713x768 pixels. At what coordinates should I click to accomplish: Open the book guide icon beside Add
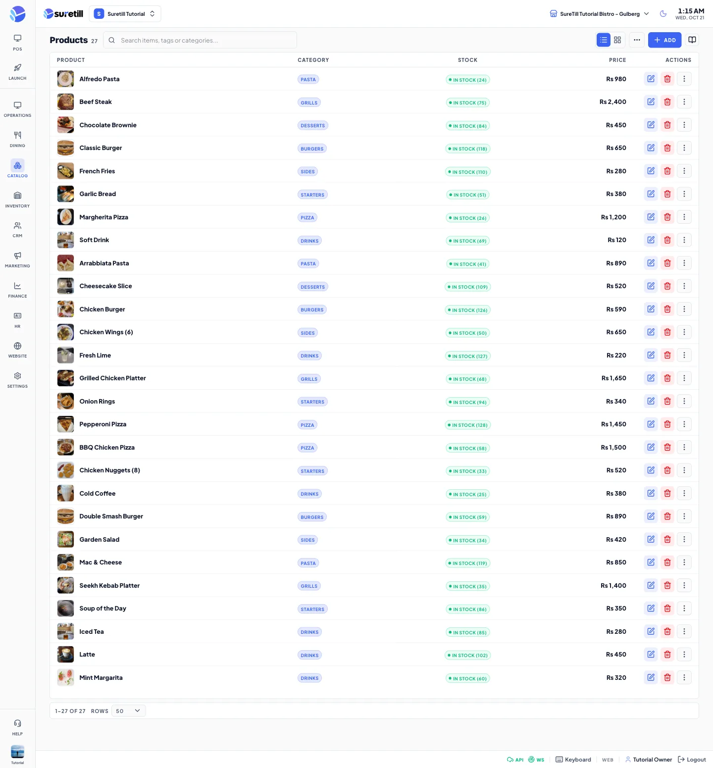(692, 40)
